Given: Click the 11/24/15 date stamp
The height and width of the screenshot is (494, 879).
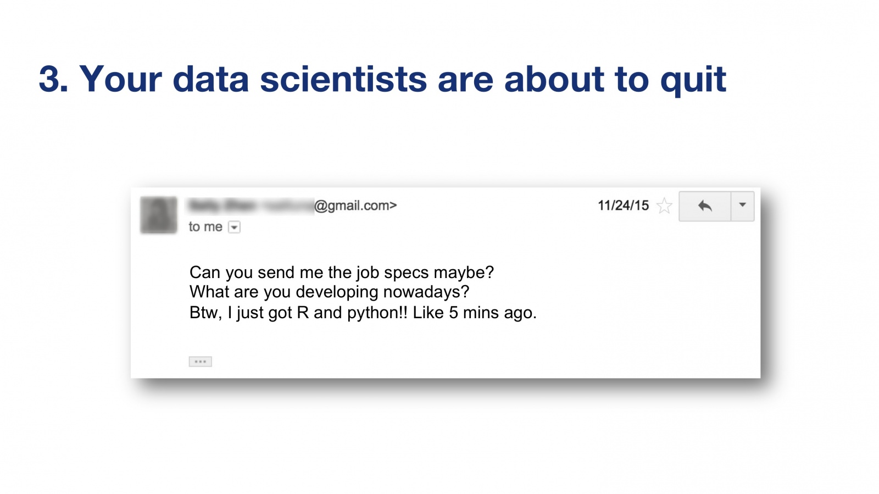Looking at the screenshot, I should click(623, 206).
